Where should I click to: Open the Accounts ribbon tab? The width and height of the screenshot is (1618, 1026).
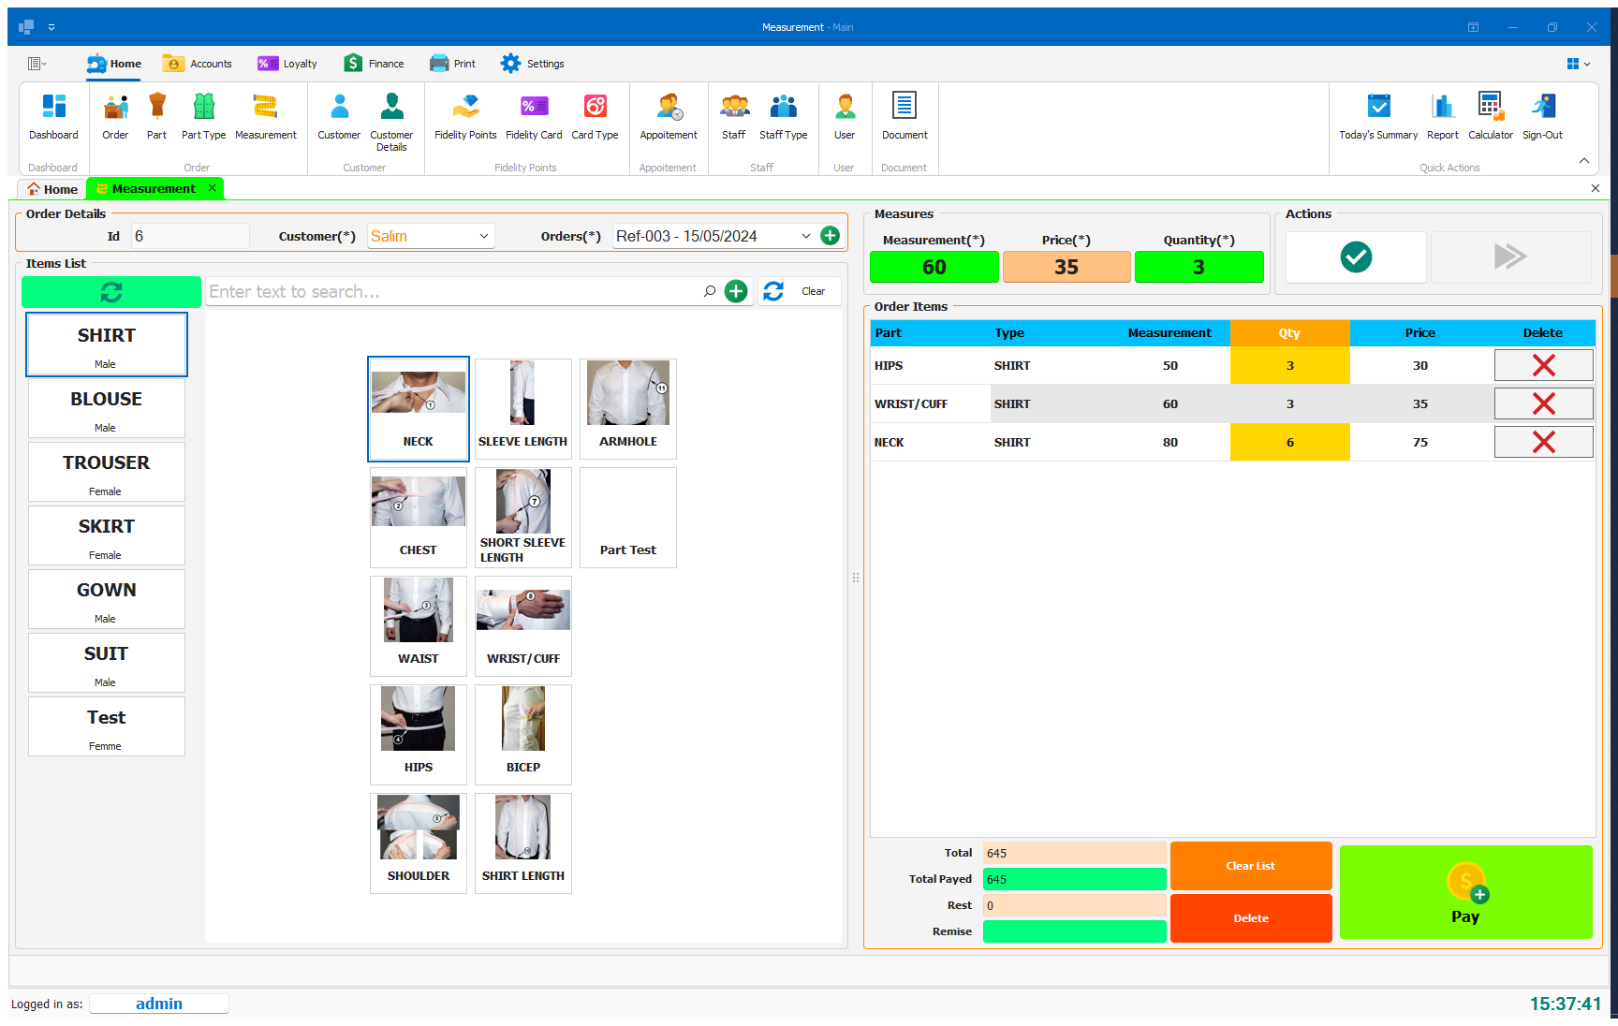point(198,64)
